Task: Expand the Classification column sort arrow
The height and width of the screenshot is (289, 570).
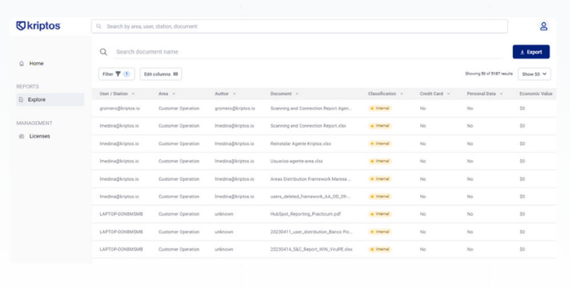Action: (x=401, y=94)
